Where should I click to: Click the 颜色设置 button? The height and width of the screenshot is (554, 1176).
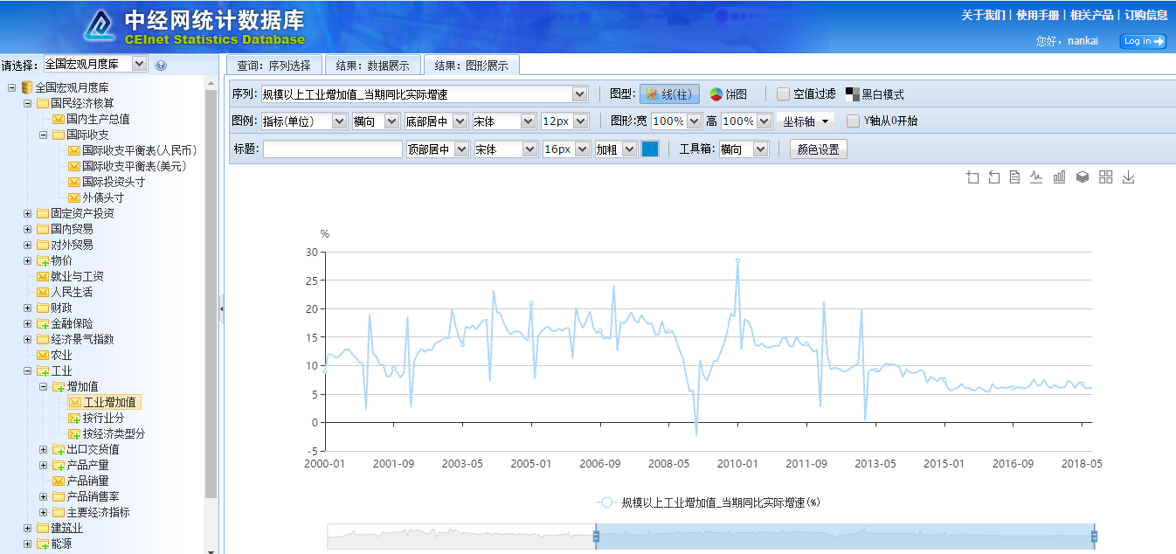819,149
